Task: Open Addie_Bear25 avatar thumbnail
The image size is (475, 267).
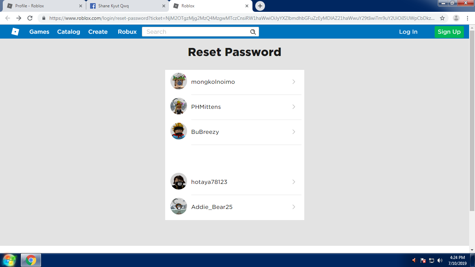Action: click(x=179, y=207)
